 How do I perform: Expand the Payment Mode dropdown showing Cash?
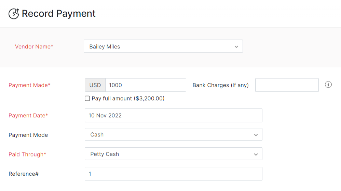click(173, 135)
